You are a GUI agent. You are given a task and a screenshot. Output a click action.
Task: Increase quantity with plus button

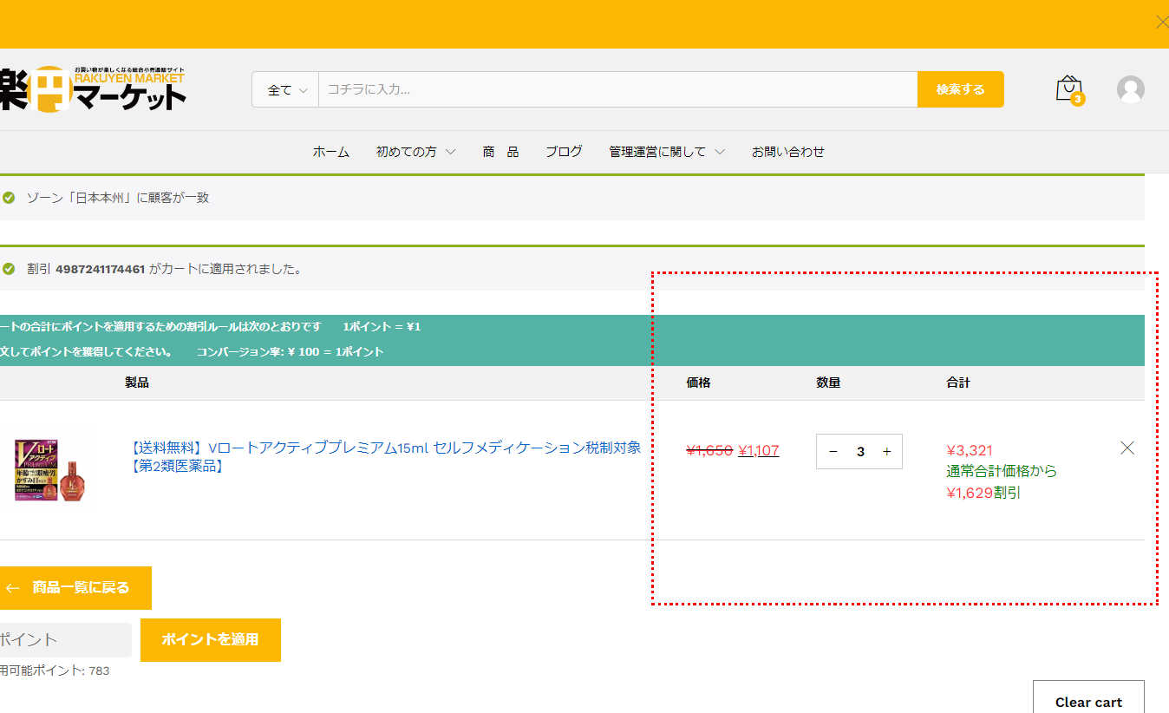click(886, 451)
